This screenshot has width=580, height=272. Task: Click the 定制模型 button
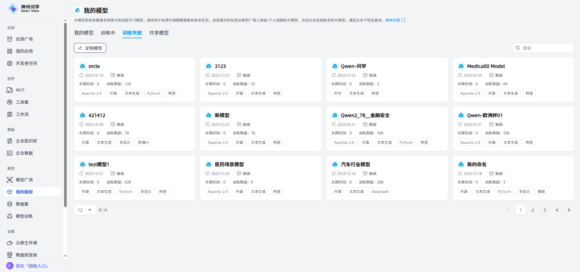tap(90, 48)
